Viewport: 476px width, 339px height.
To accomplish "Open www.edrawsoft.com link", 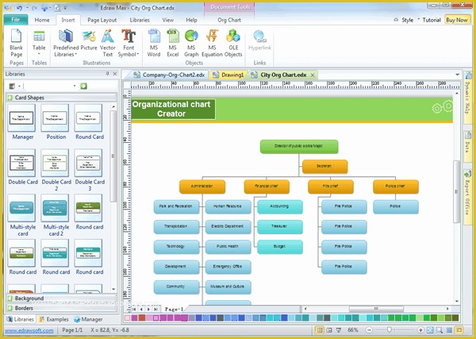I will pos(29,330).
